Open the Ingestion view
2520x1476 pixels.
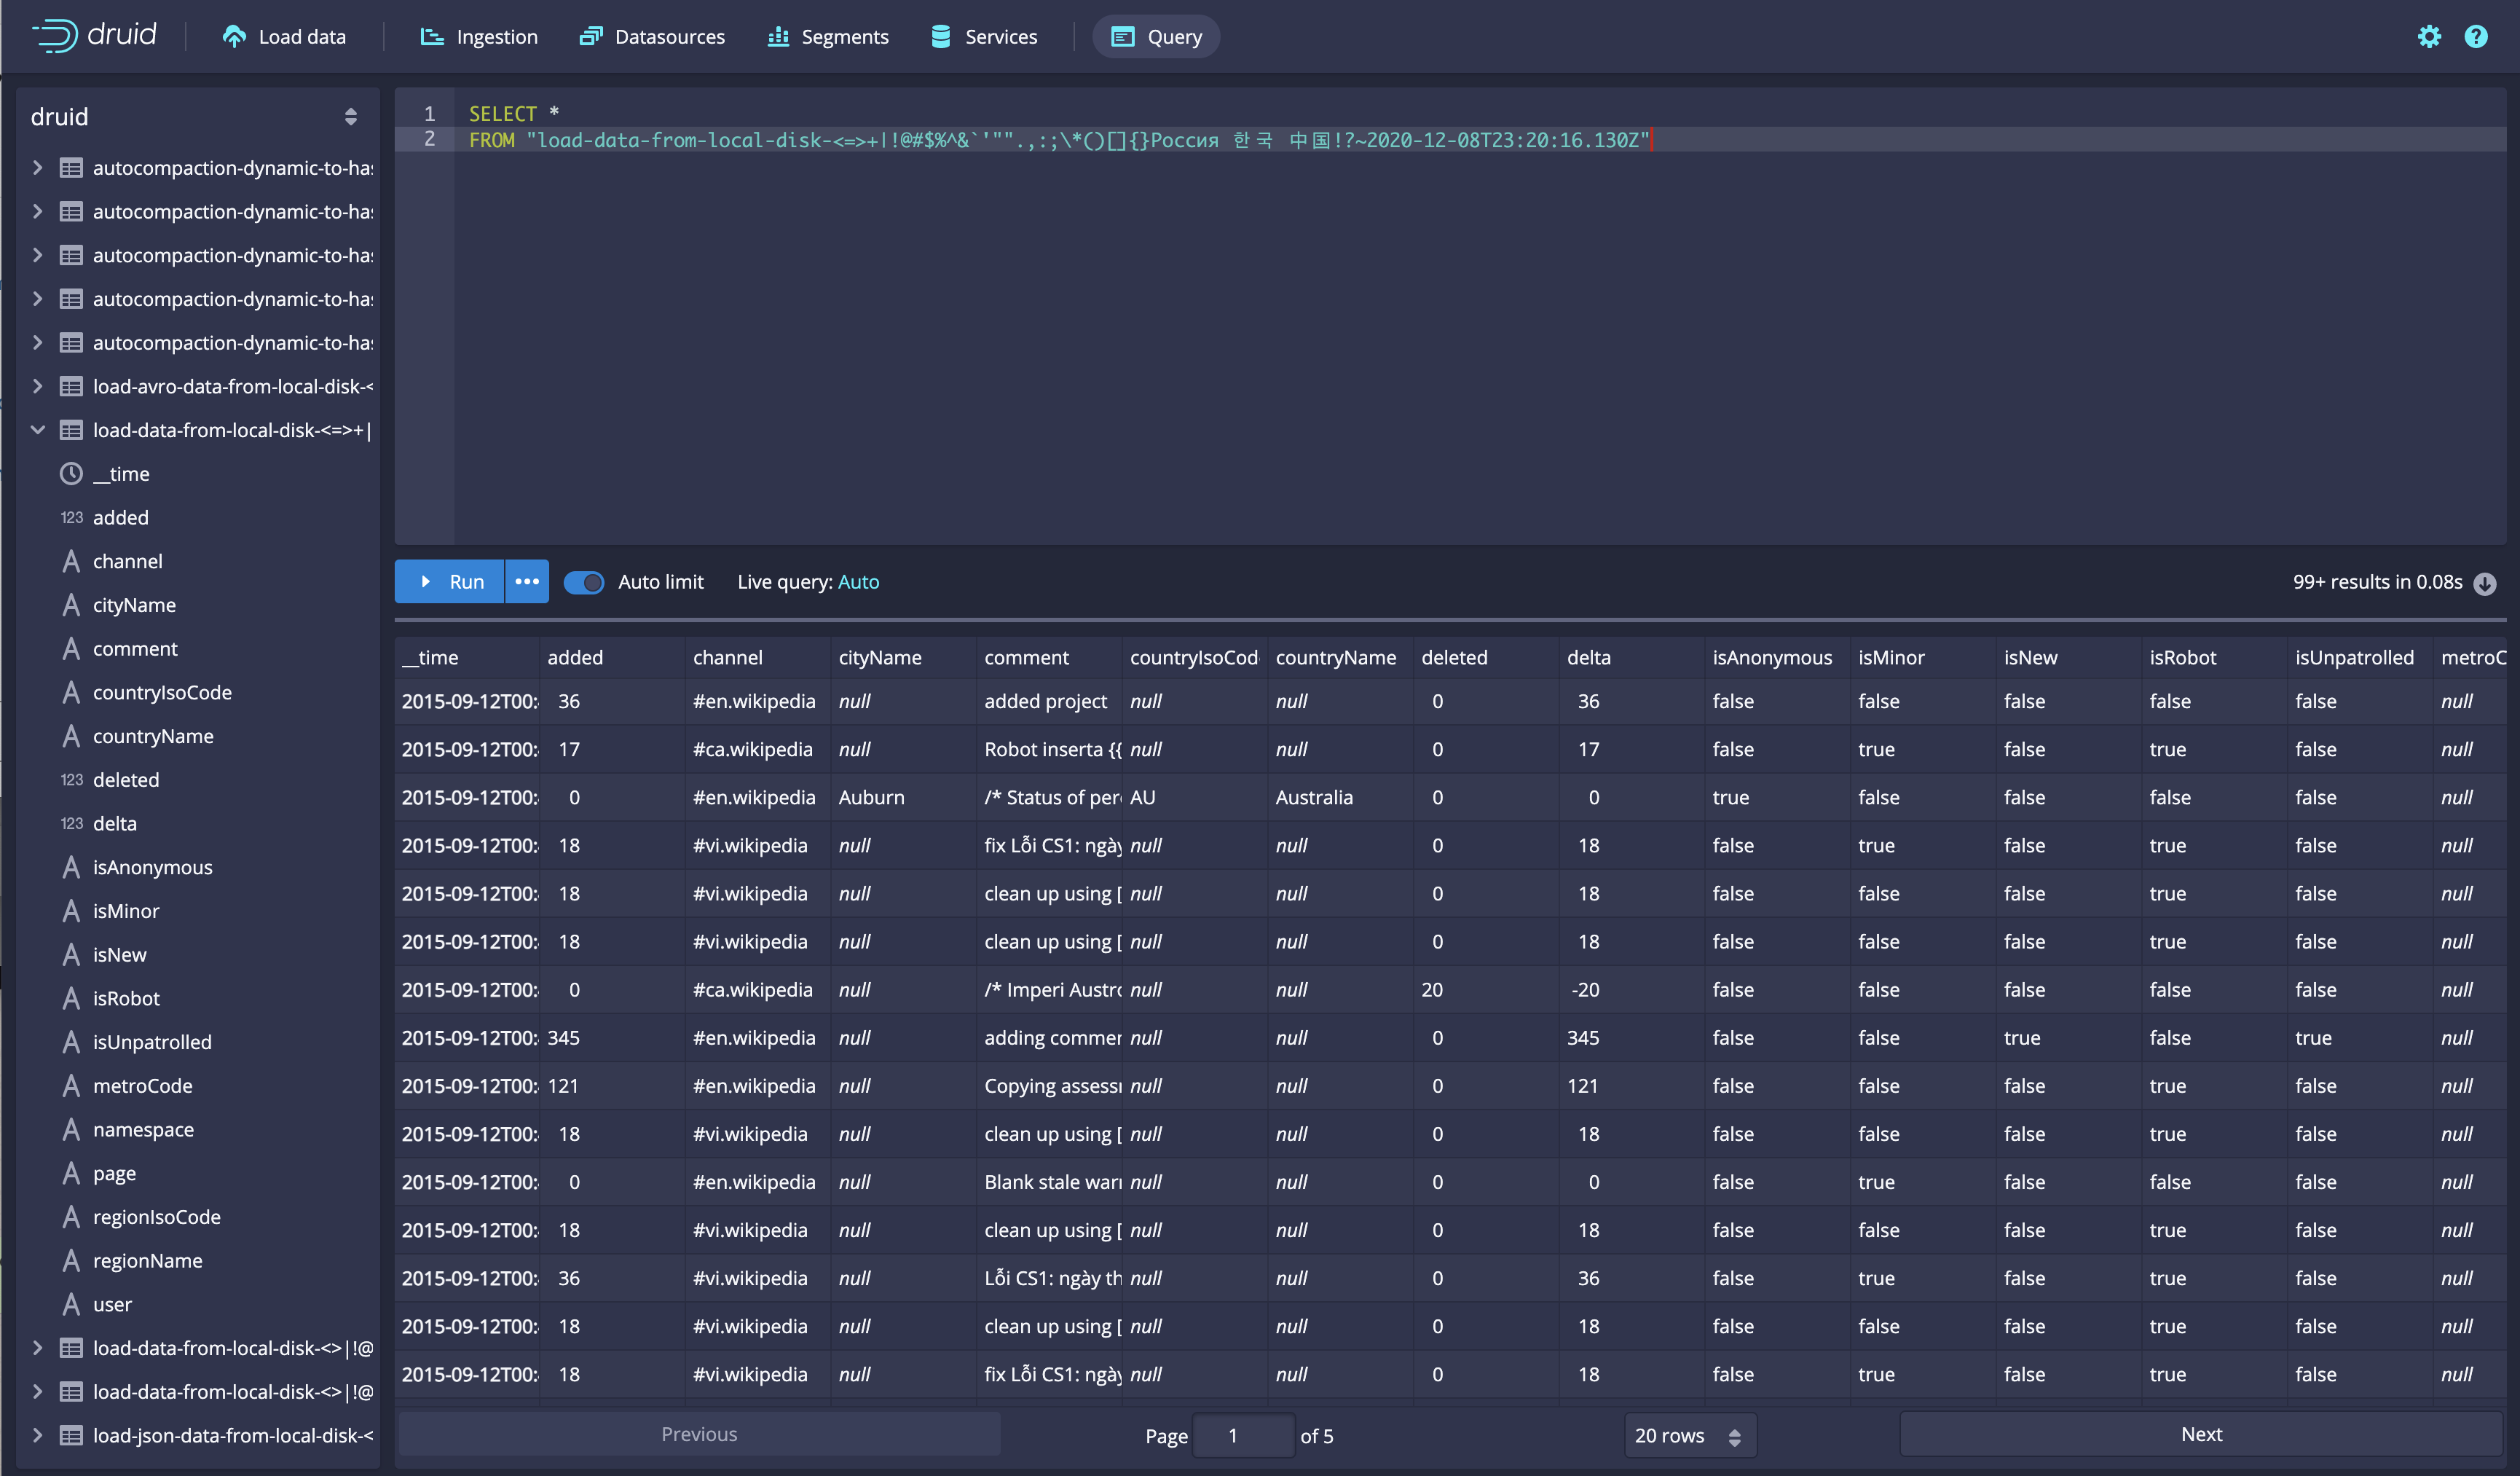479,37
